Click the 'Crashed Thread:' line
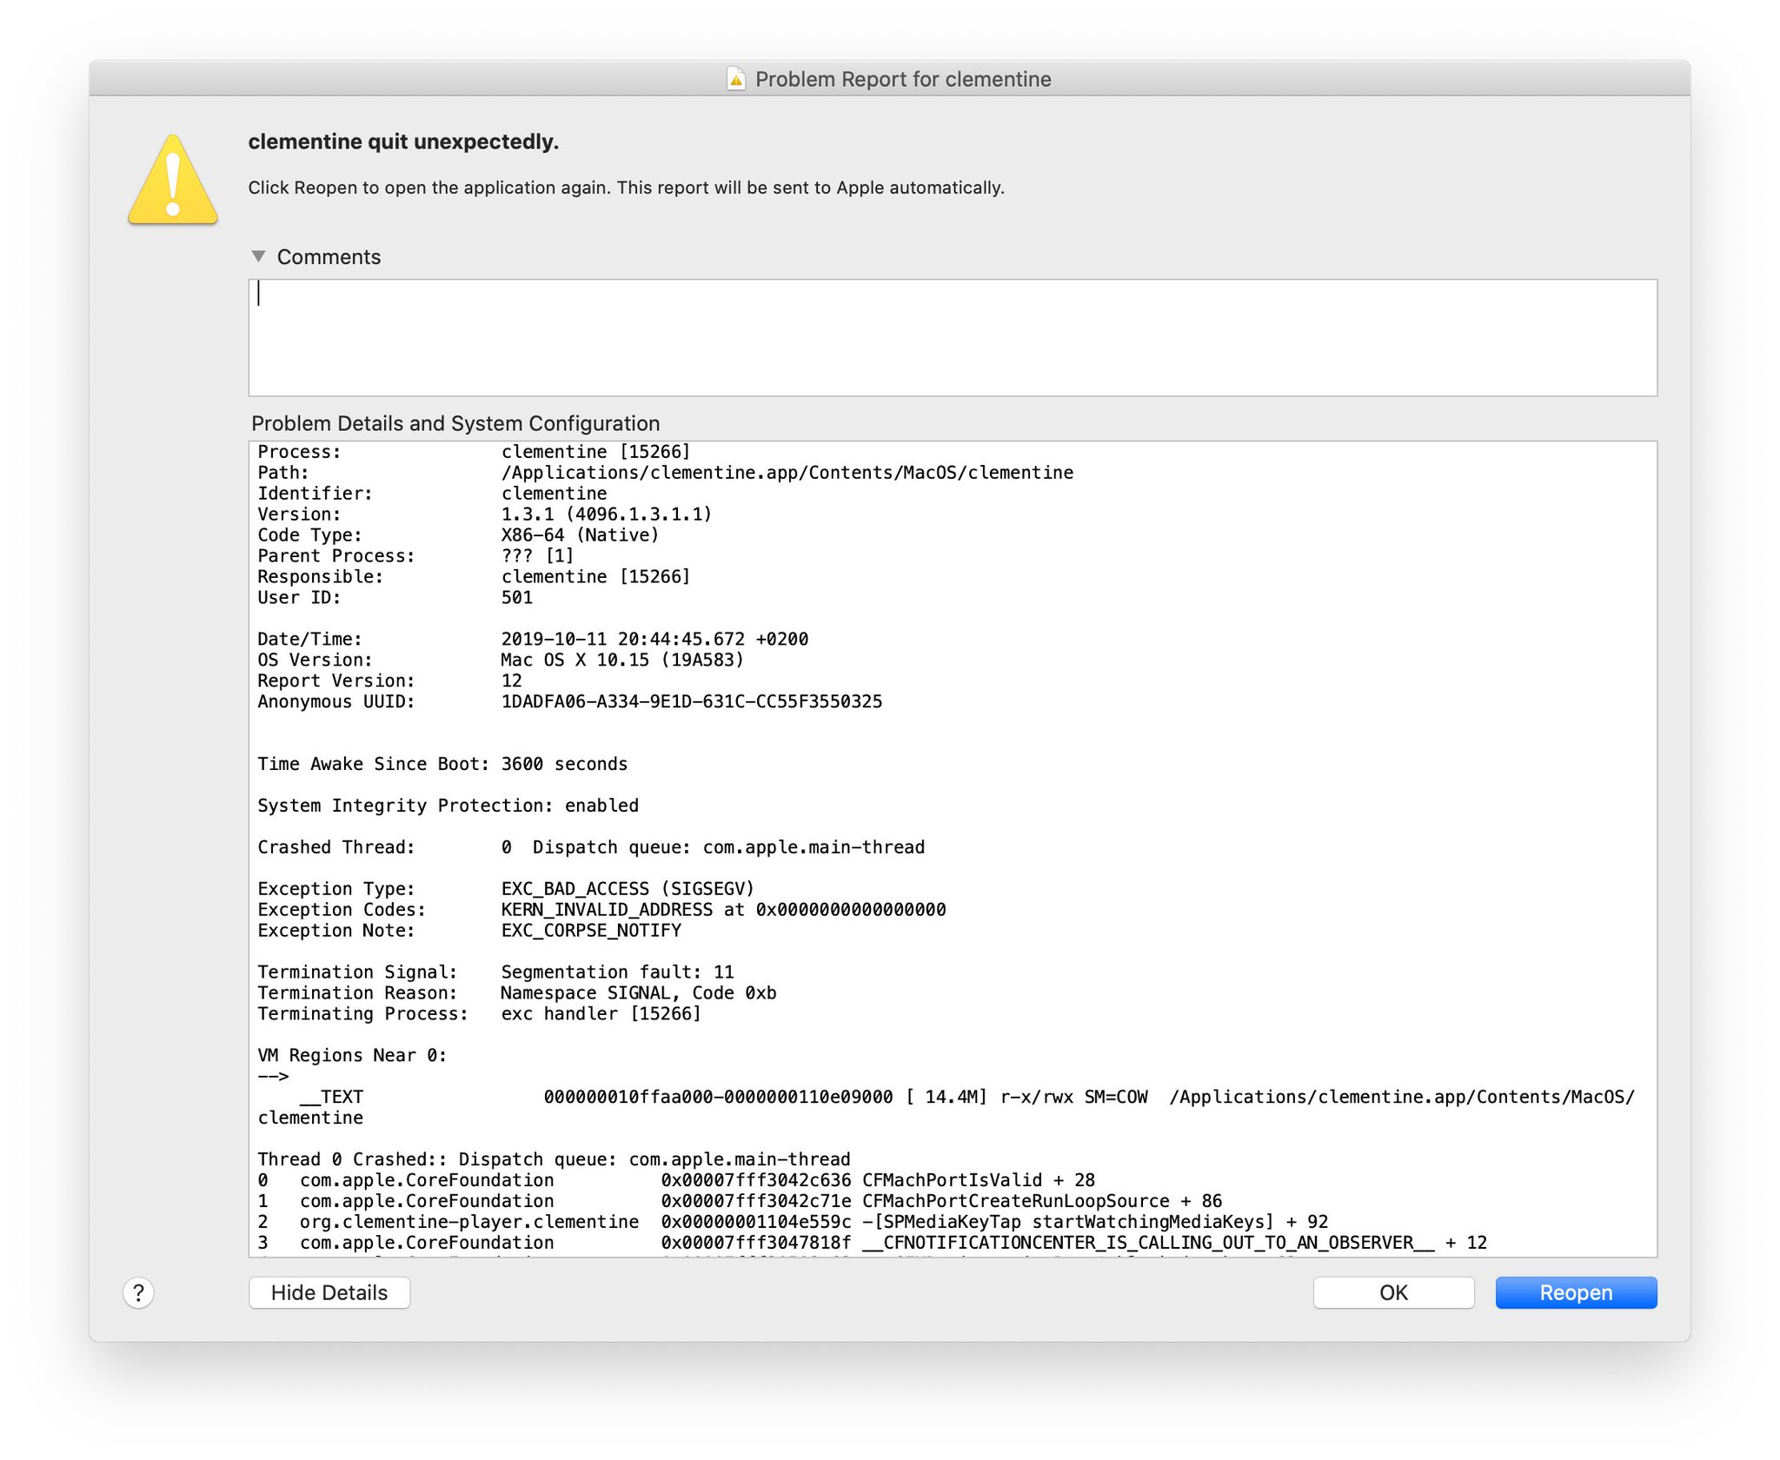The width and height of the screenshot is (1780, 1460). pyautogui.click(x=591, y=847)
